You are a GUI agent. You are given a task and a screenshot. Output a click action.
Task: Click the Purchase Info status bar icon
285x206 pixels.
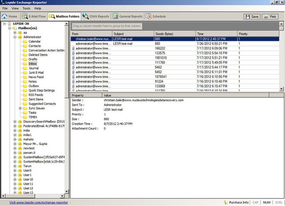226,202
